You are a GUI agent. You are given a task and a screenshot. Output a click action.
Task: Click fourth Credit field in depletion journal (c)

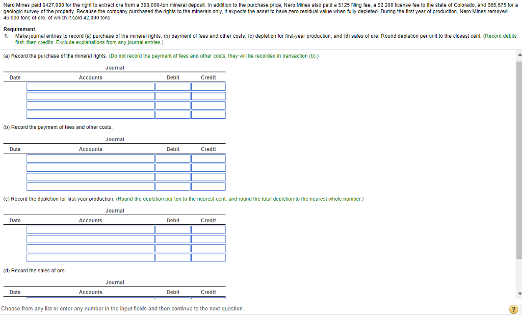pyautogui.click(x=208, y=257)
